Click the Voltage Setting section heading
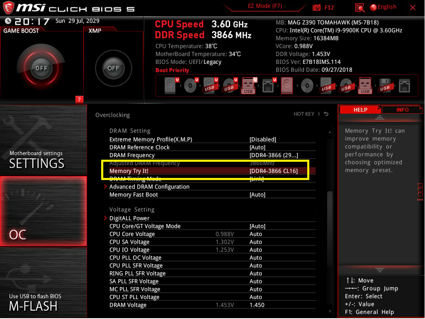The height and width of the screenshot is (319, 425). 132,210
